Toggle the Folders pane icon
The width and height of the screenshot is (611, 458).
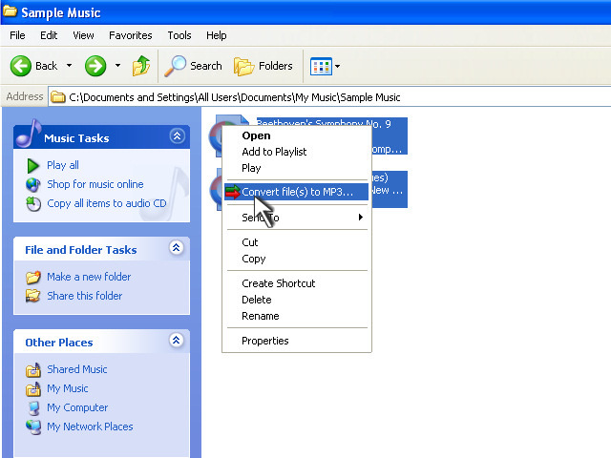coord(243,66)
